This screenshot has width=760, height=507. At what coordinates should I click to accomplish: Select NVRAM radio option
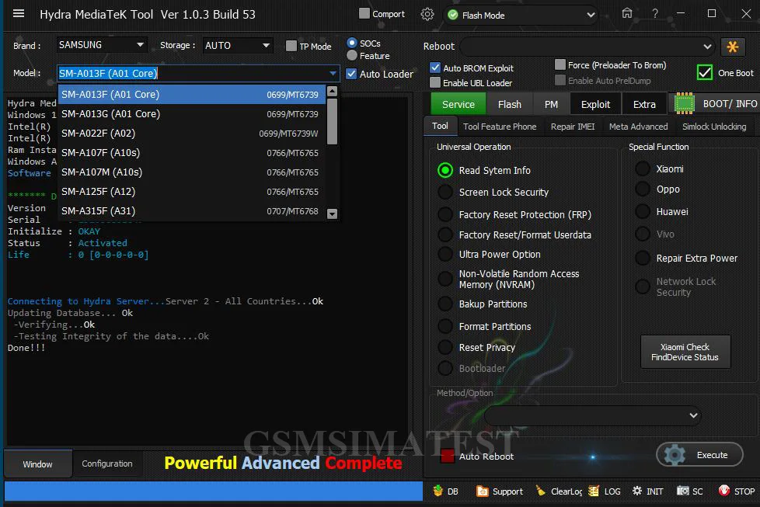[445, 279]
